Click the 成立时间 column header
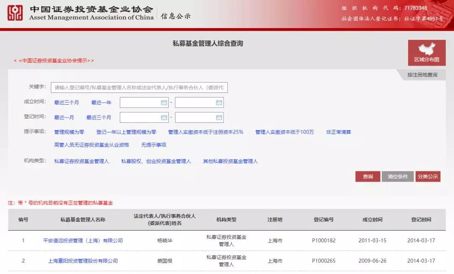Image resolution: width=454 pixels, height=274 pixels. pyautogui.click(x=372, y=220)
